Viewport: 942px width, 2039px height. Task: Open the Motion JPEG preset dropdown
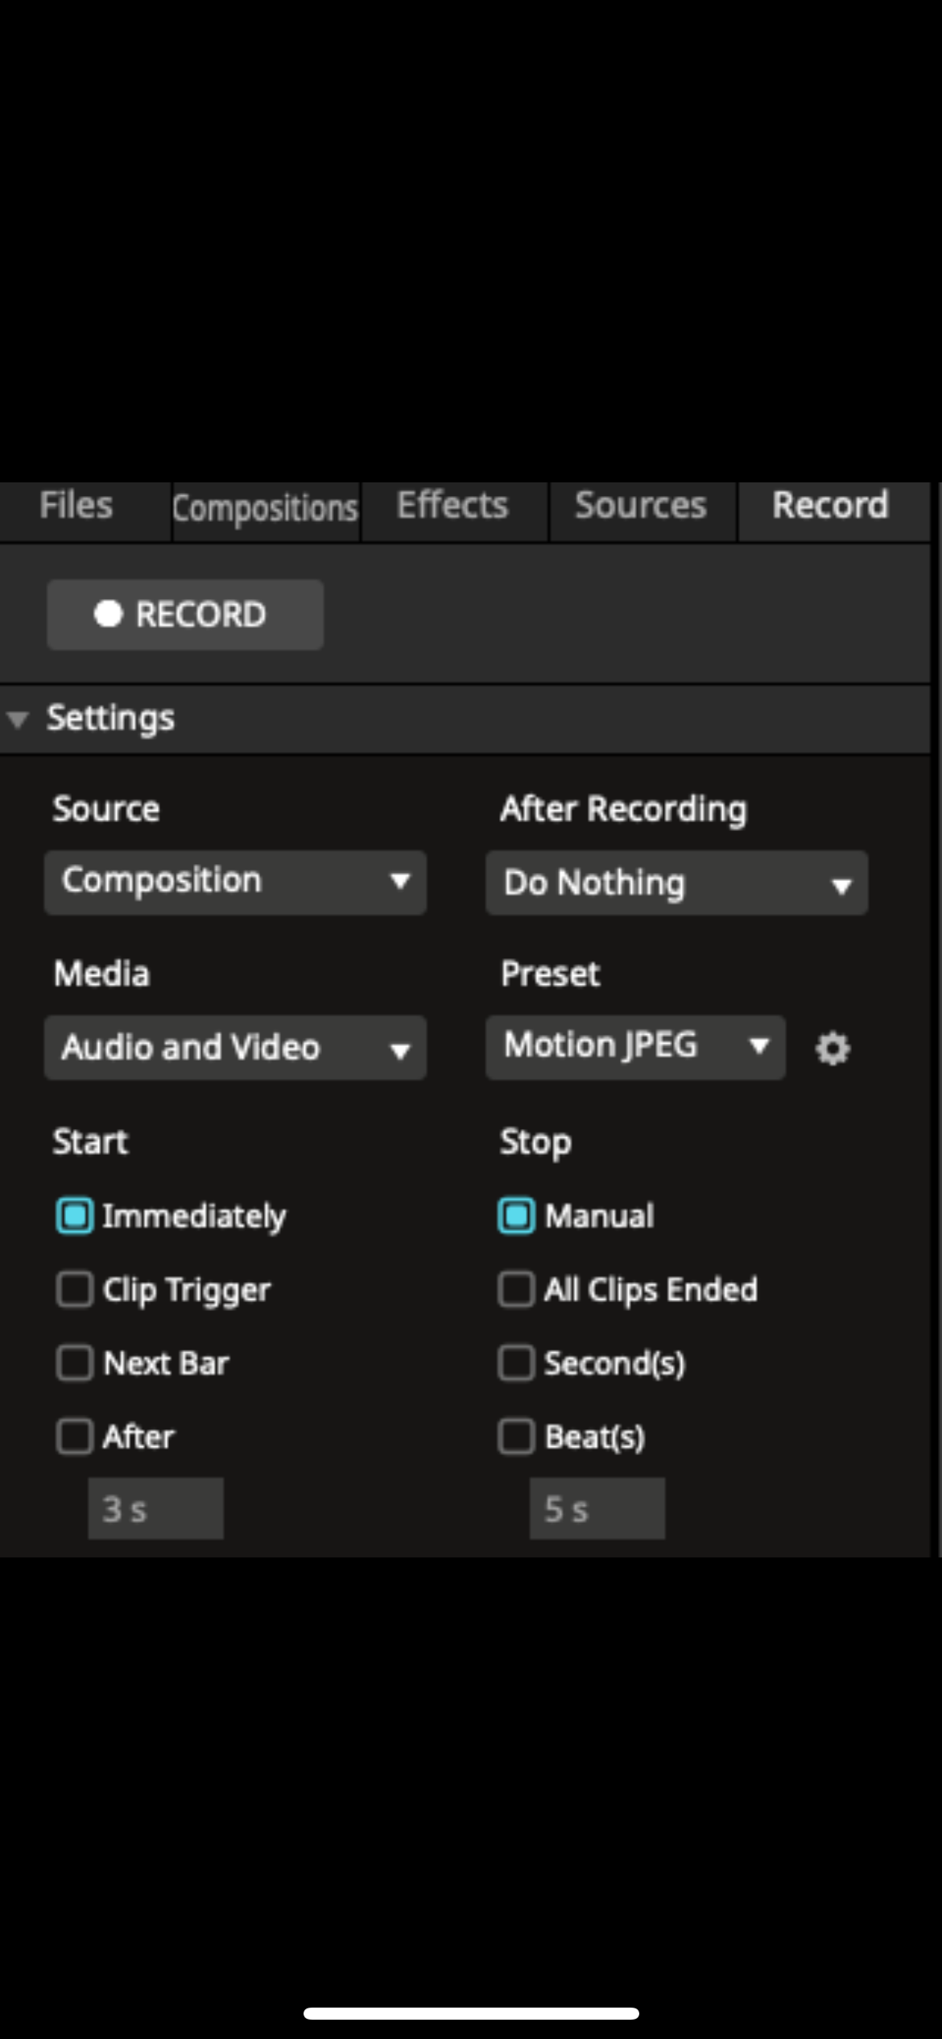(x=635, y=1047)
